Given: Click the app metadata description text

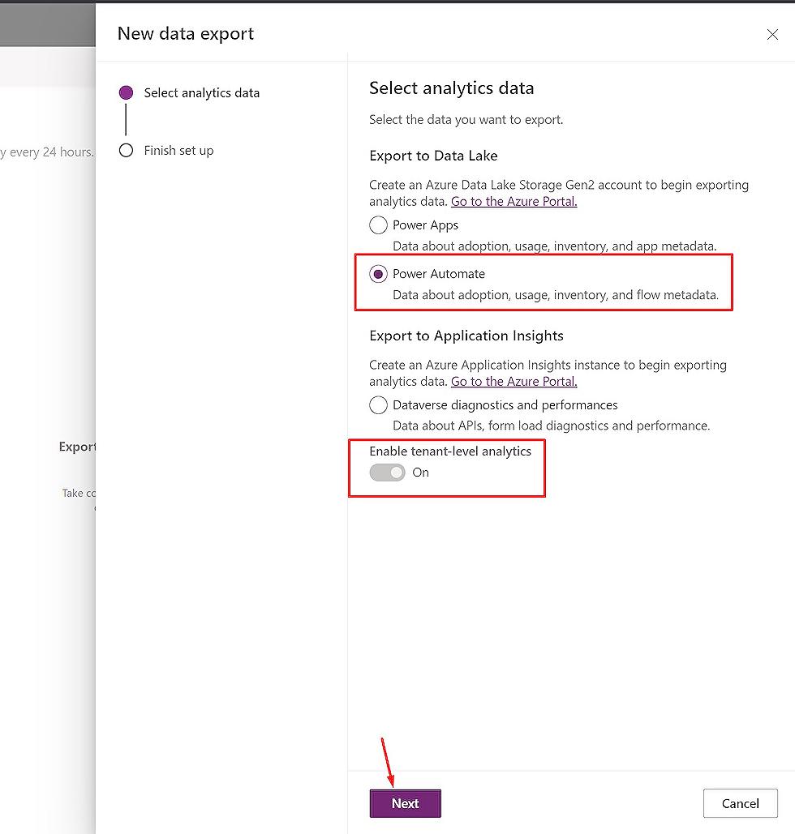Looking at the screenshot, I should (554, 246).
